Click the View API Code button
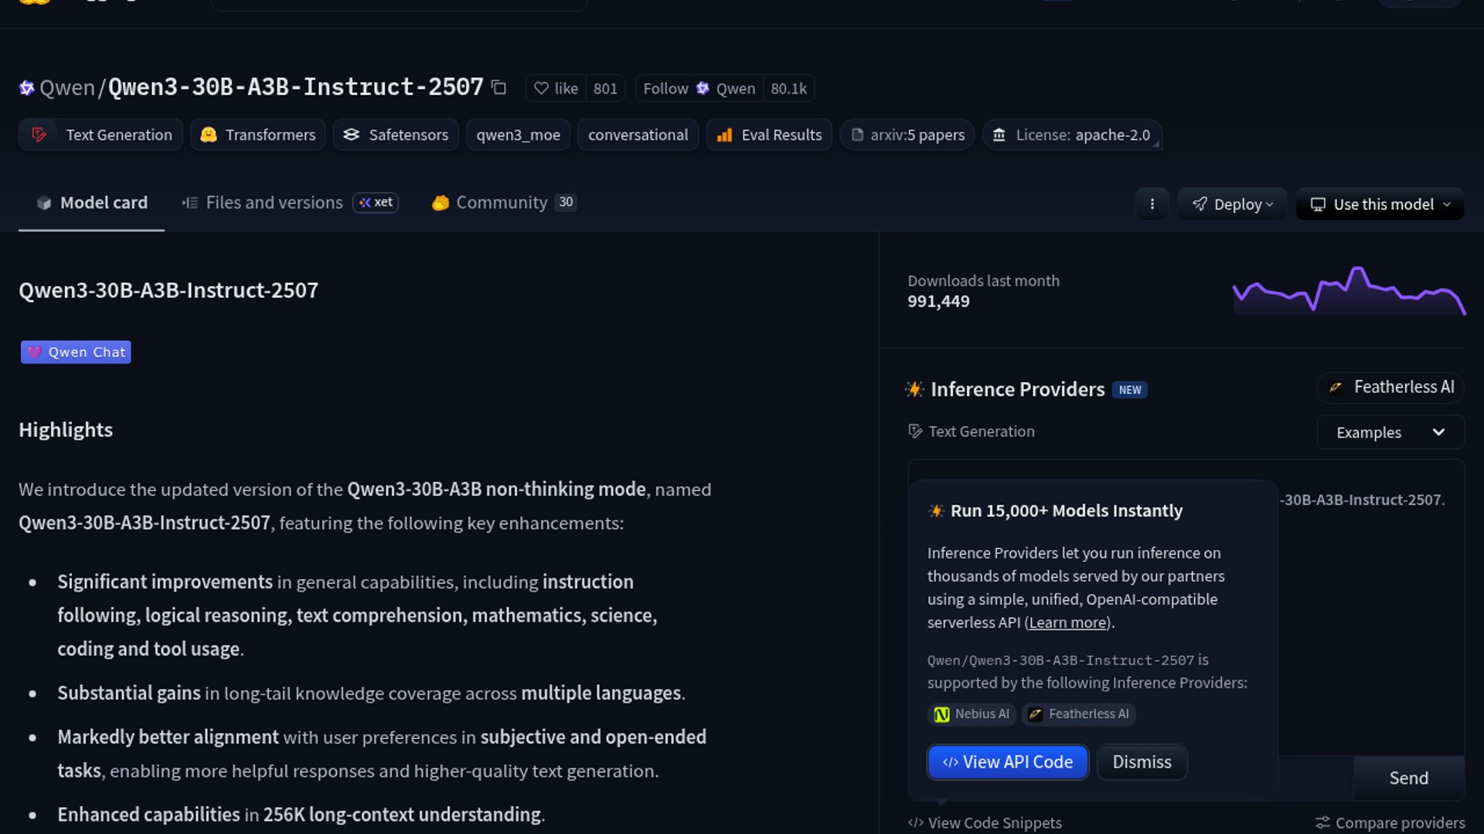 [x=1007, y=762]
